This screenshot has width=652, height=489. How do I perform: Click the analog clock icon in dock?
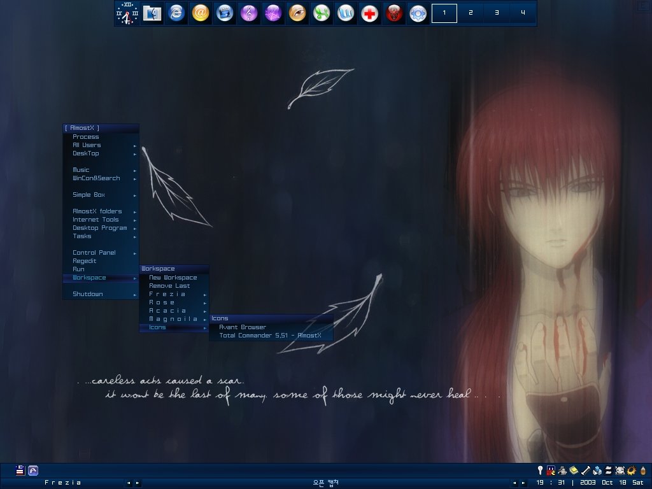pos(127,13)
